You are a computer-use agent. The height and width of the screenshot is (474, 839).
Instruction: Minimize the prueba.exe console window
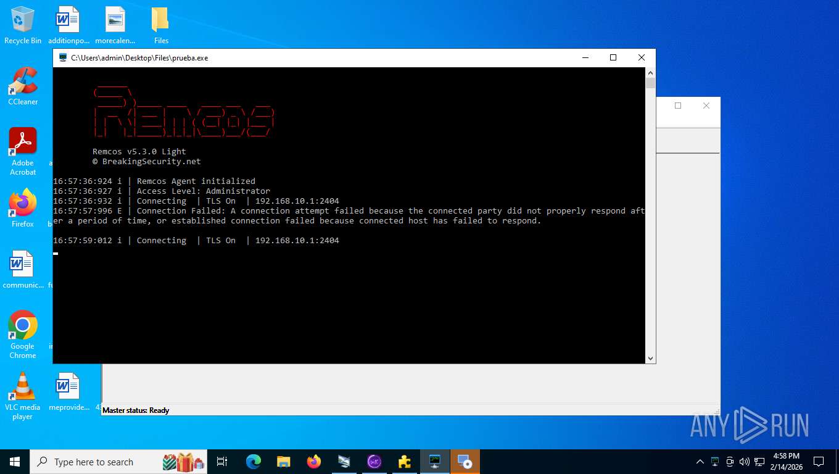coord(585,57)
